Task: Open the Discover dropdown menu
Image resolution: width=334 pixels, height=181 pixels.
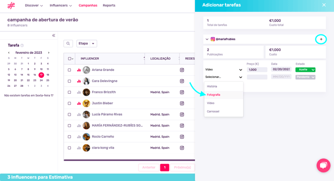Action: (x=34, y=5)
